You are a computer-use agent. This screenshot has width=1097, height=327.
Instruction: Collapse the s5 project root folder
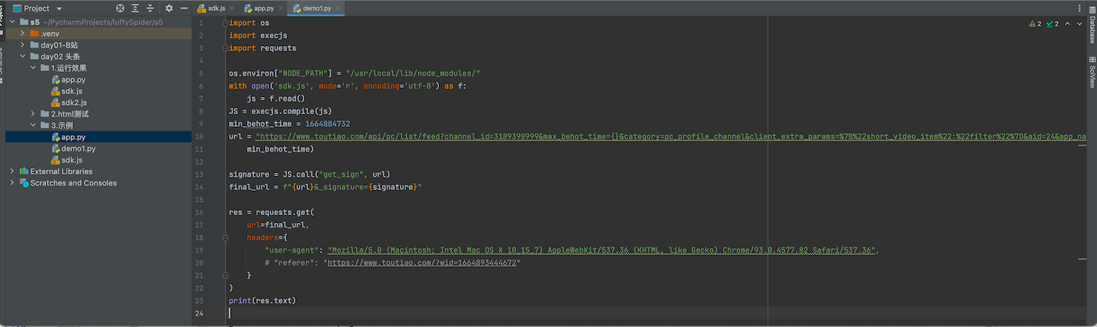[x=12, y=22]
